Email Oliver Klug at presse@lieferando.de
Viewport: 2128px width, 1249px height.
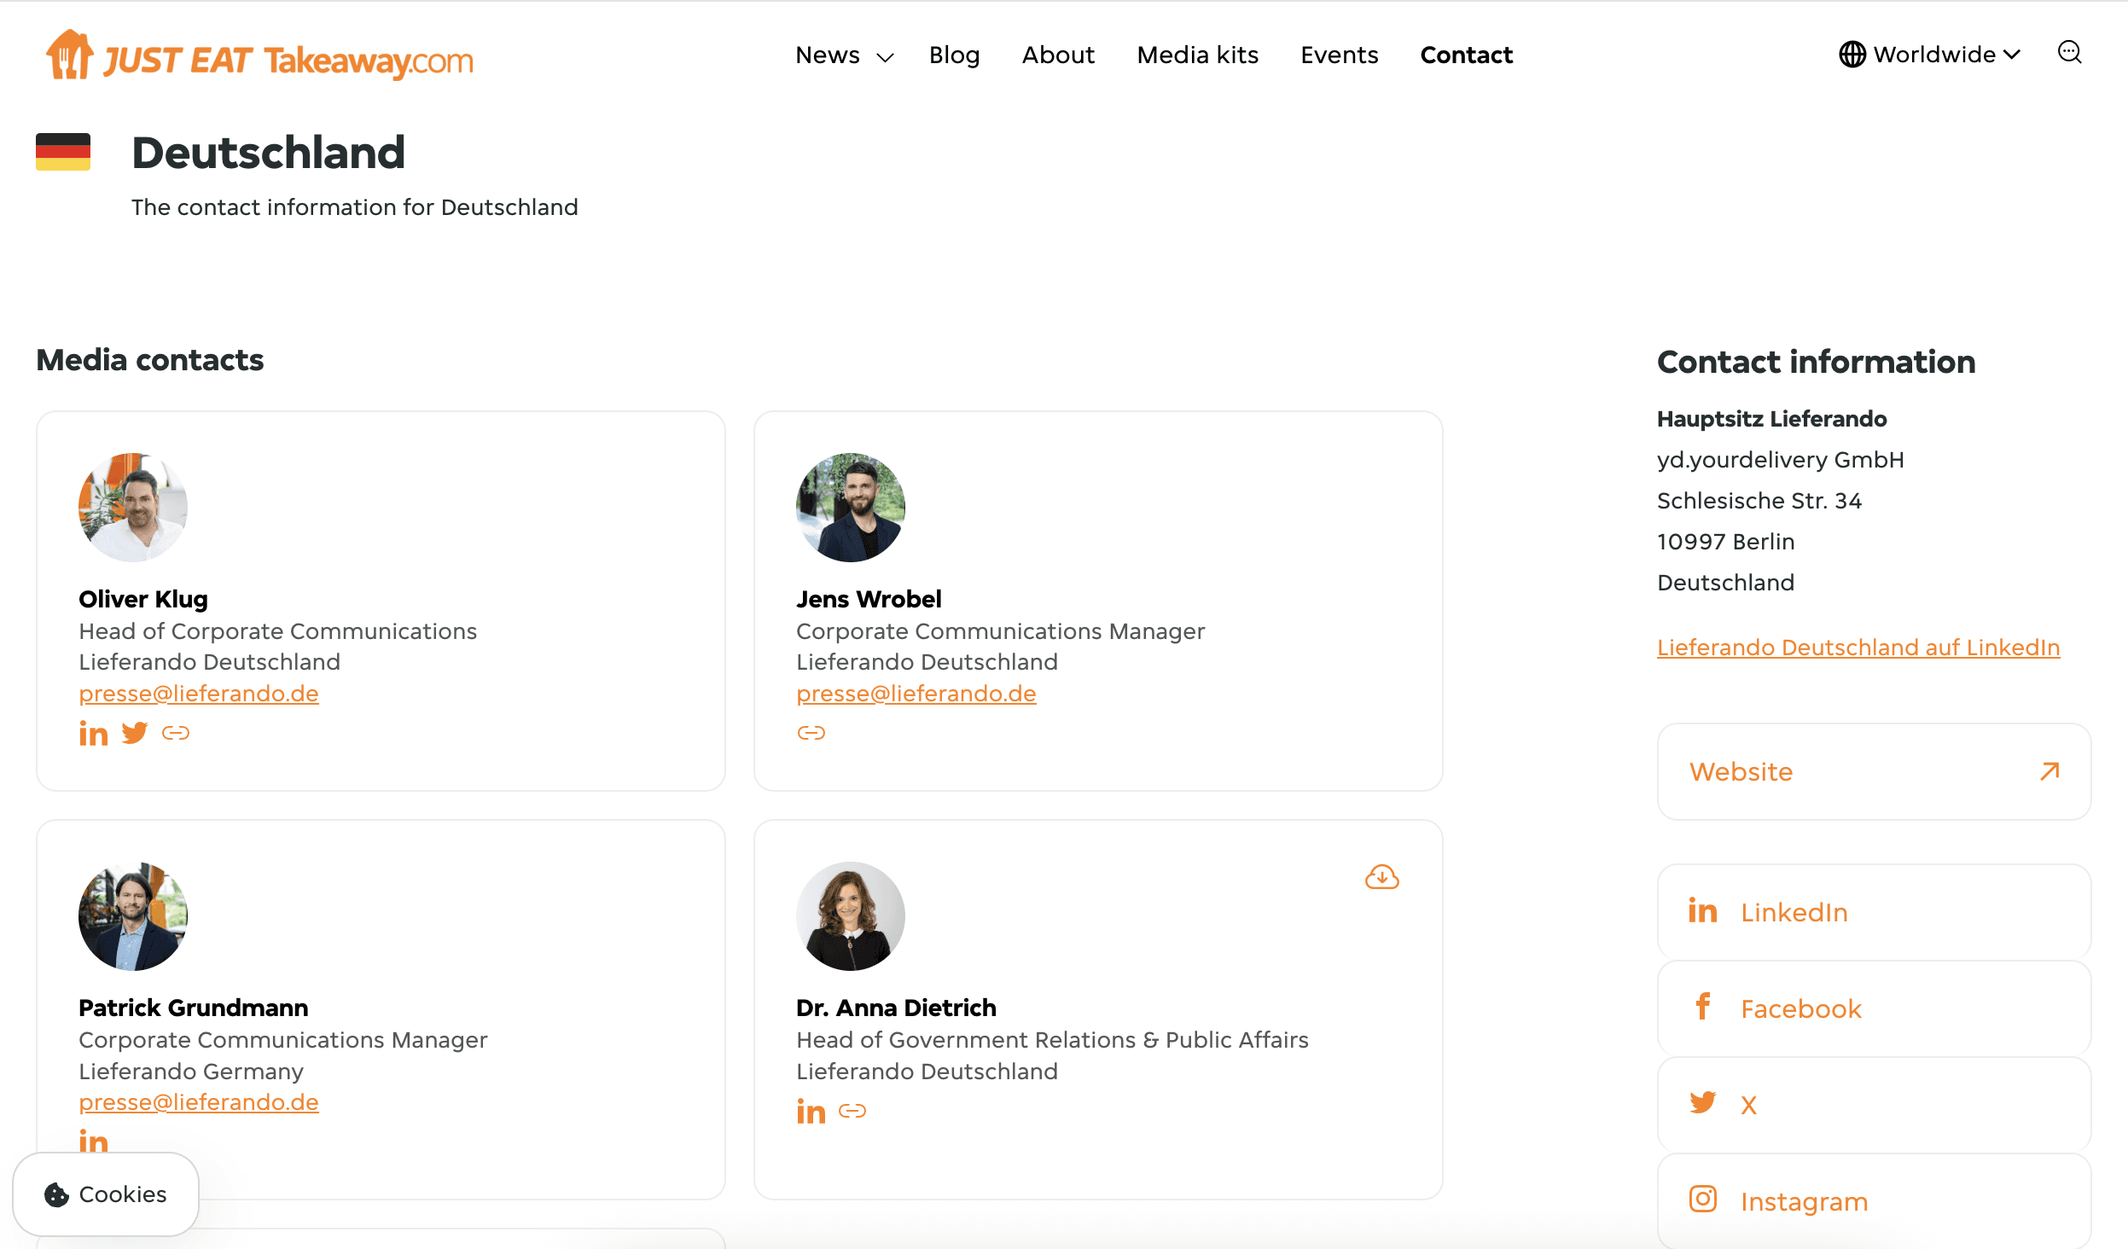199,694
